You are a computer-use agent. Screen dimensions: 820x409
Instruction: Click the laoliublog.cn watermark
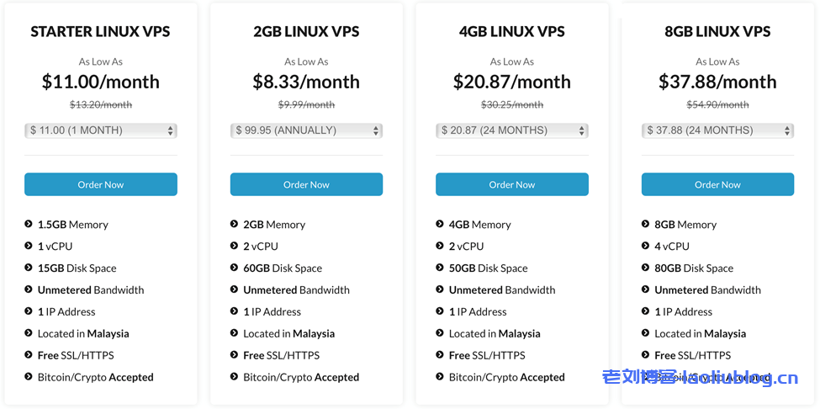[x=700, y=378]
